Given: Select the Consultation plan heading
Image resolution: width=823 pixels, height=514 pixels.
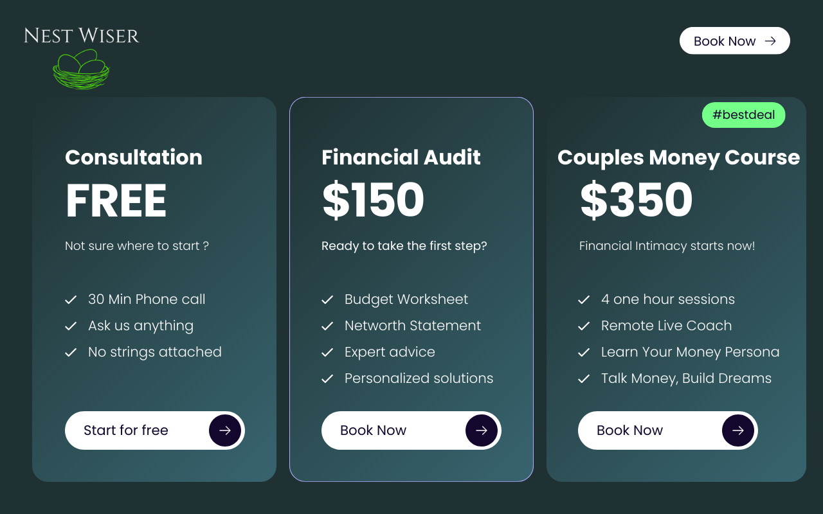Looking at the screenshot, I should click(x=134, y=157).
